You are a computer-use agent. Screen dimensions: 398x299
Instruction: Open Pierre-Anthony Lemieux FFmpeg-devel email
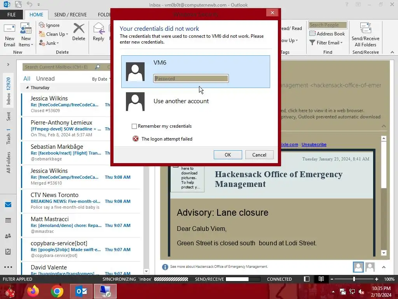[x=81, y=128]
